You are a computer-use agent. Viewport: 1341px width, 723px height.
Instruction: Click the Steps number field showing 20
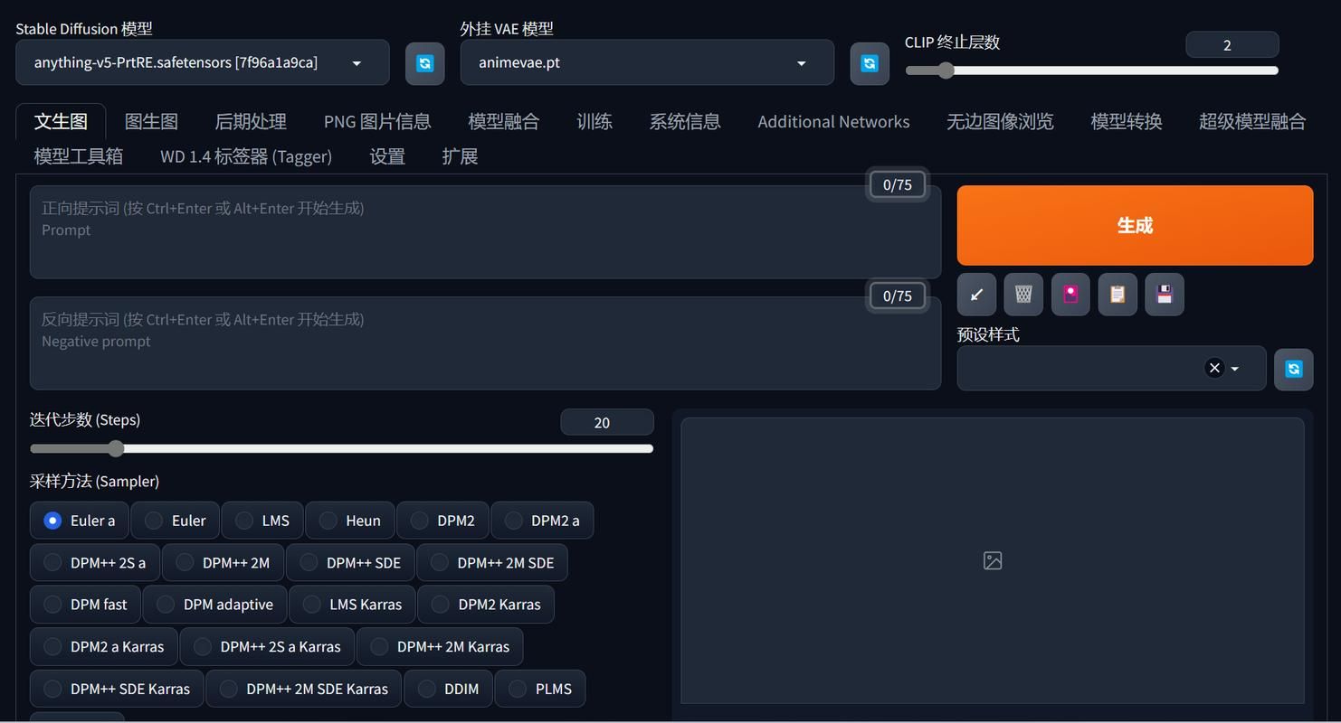[x=607, y=422]
